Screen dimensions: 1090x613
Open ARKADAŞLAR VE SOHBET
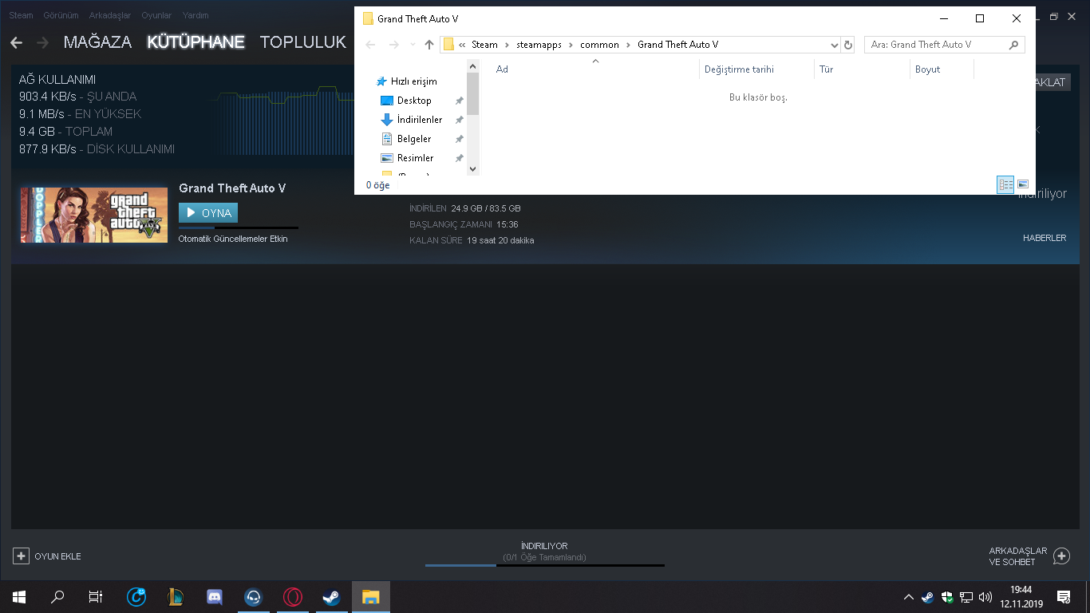[x=1017, y=556]
